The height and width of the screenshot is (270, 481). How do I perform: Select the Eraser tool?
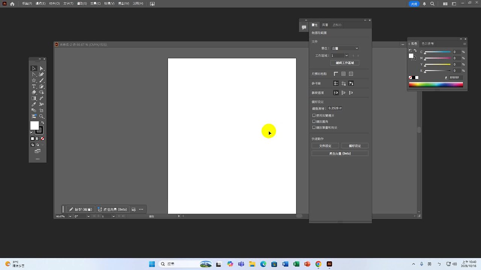(x=34, y=92)
